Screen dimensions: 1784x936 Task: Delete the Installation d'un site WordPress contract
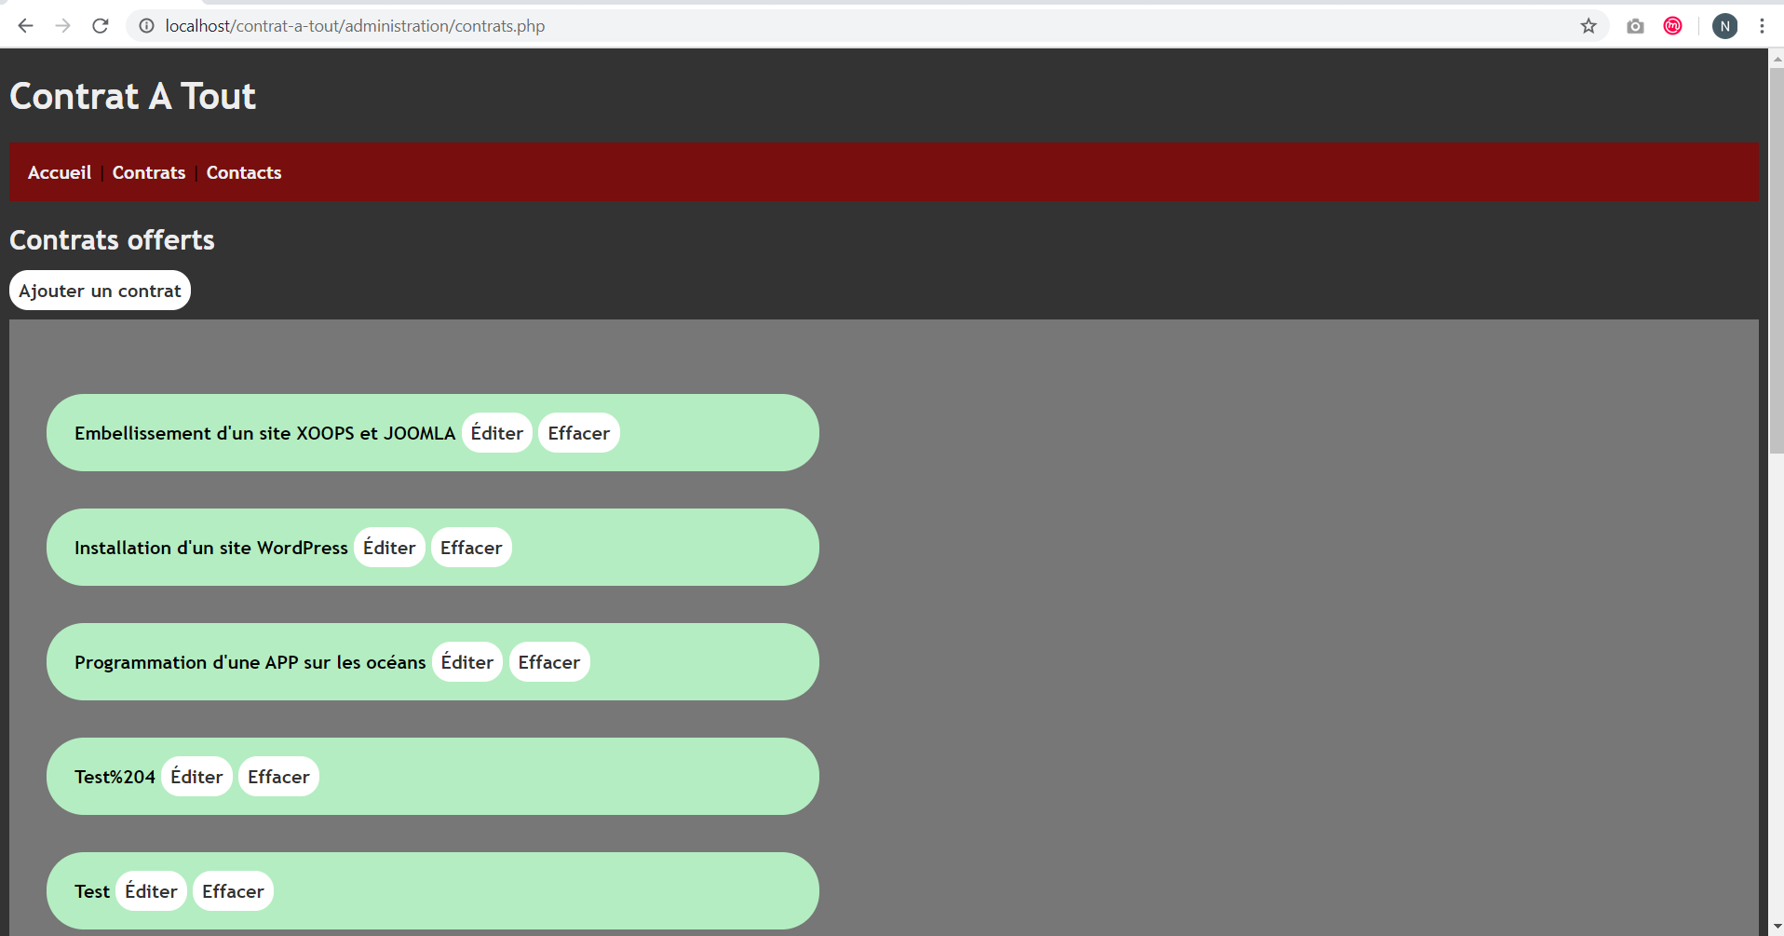point(471,548)
